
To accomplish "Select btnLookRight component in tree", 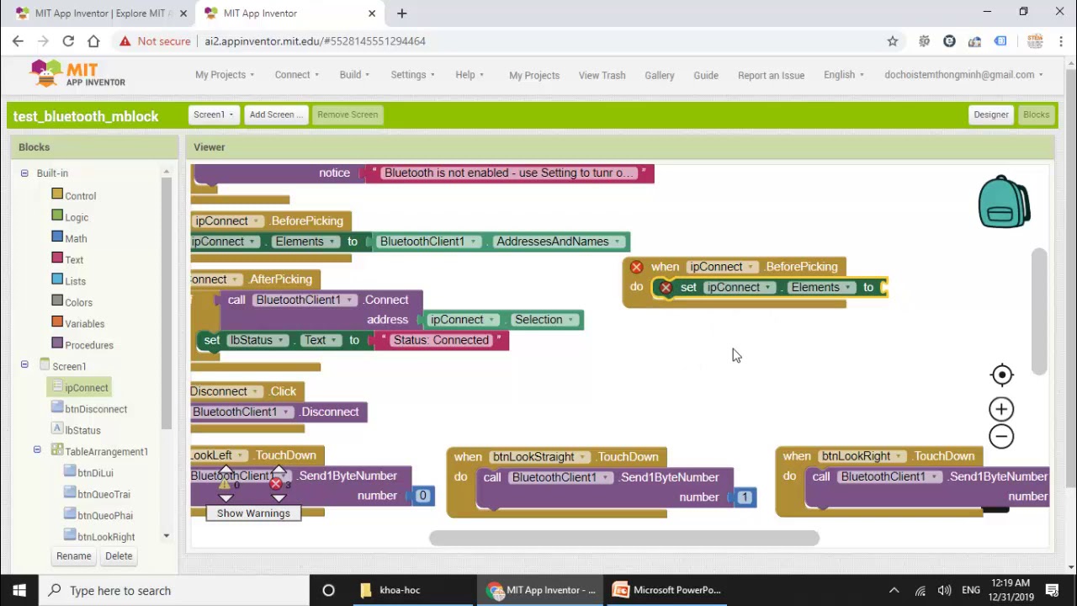I will click(106, 537).
